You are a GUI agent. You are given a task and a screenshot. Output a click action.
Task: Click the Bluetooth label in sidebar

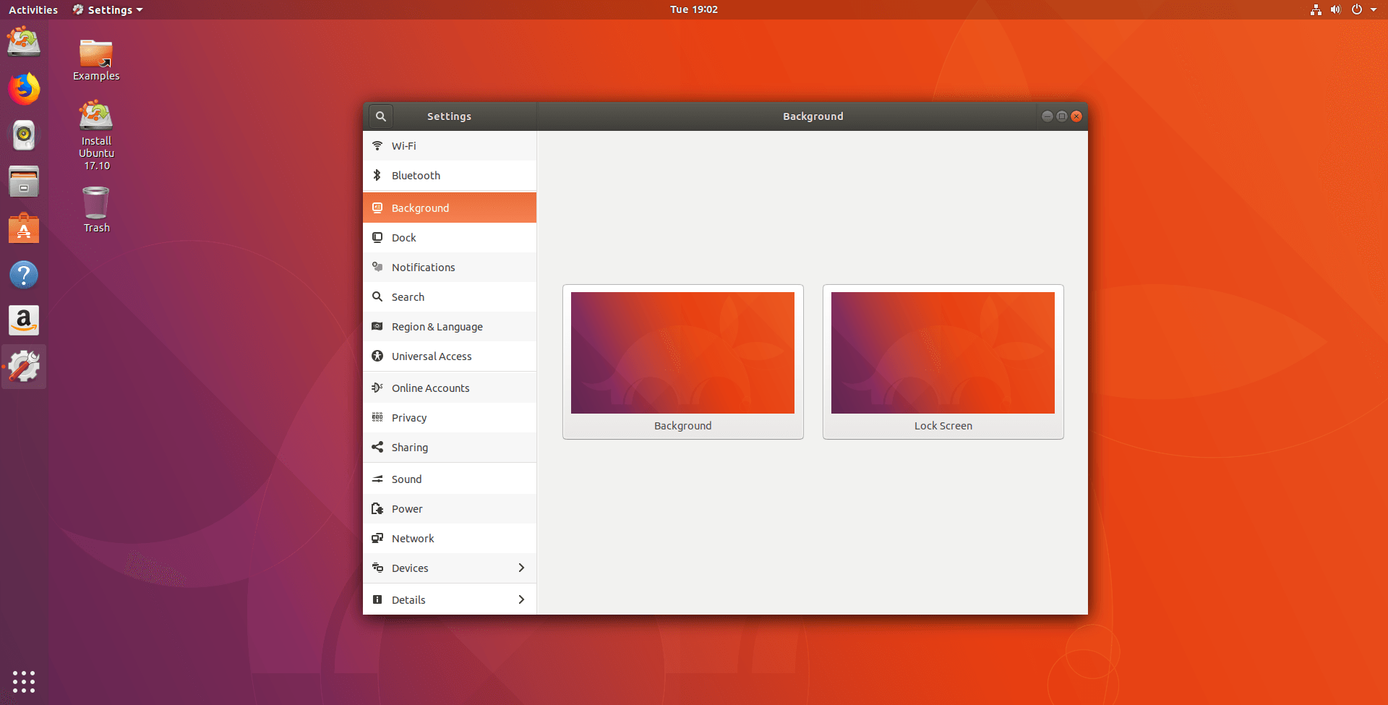pos(416,176)
